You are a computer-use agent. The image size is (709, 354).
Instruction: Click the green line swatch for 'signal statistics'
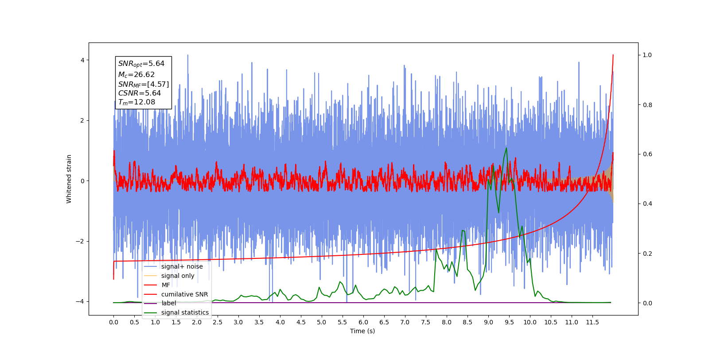click(151, 312)
